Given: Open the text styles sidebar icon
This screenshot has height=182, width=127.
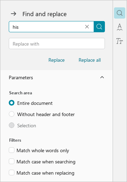Looking at the screenshot, I should coord(119,41).
